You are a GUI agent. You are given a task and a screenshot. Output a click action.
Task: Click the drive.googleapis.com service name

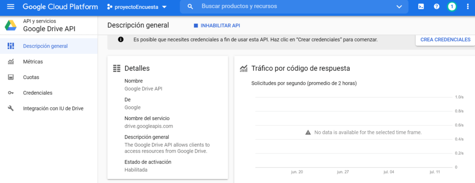click(149, 126)
